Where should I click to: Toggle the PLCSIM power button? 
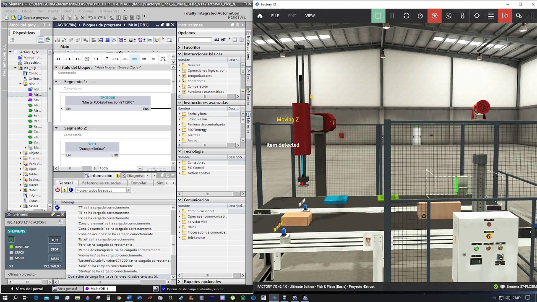pos(11,240)
